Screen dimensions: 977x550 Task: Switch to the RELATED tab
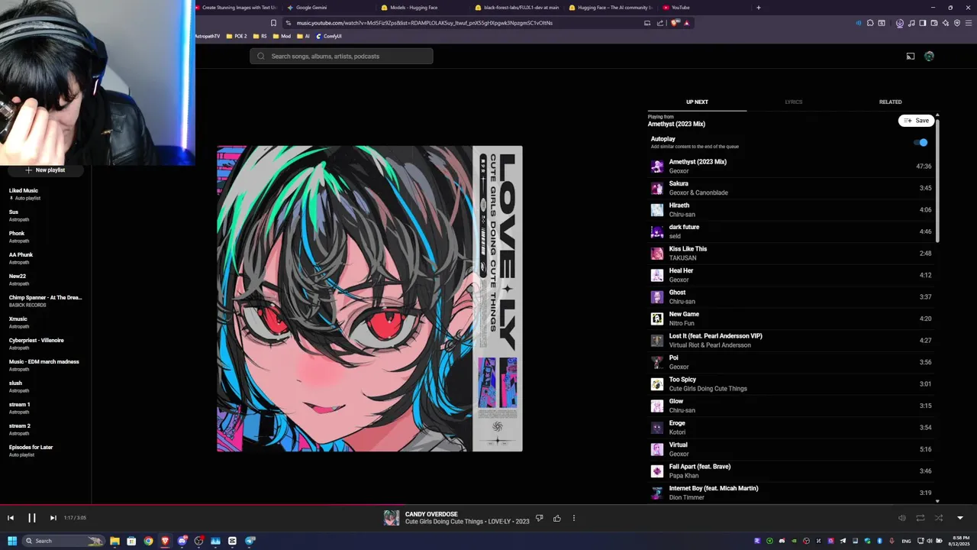point(890,102)
